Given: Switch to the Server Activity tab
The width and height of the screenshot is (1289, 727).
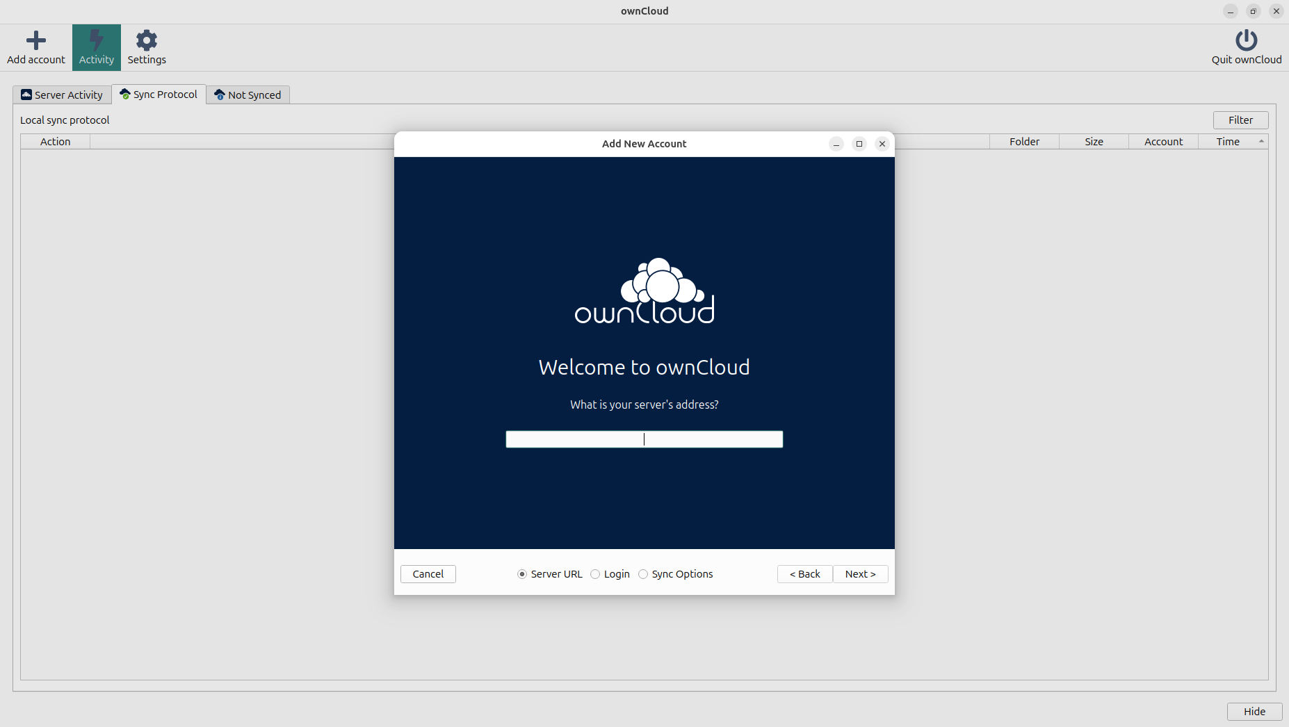Looking at the screenshot, I should pyautogui.click(x=62, y=95).
